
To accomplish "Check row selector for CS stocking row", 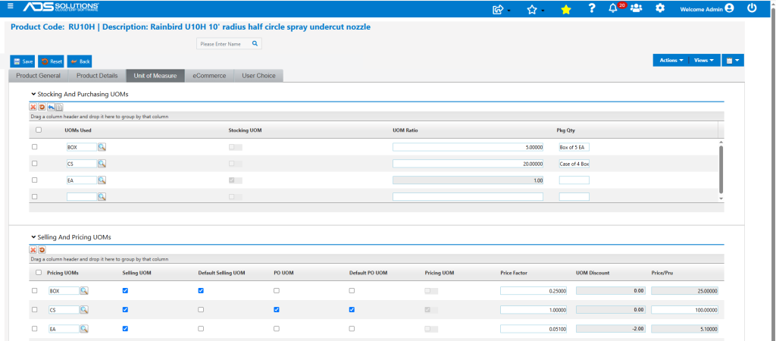I will [x=35, y=164].
